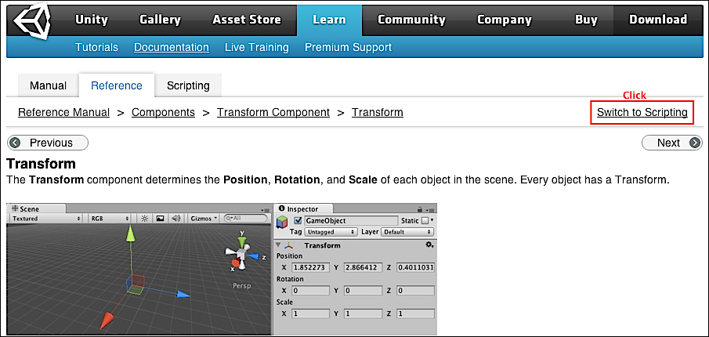This screenshot has width=709, height=337.
Task: Open the Layer Default dropdown
Action: pyautogui.click(x=407, y=232)
